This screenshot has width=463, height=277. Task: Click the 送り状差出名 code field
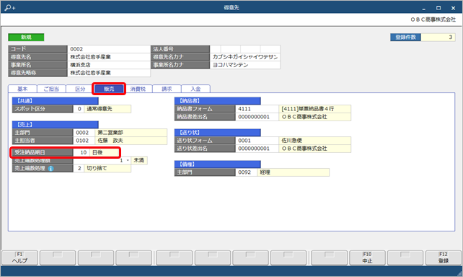(257, 149)
